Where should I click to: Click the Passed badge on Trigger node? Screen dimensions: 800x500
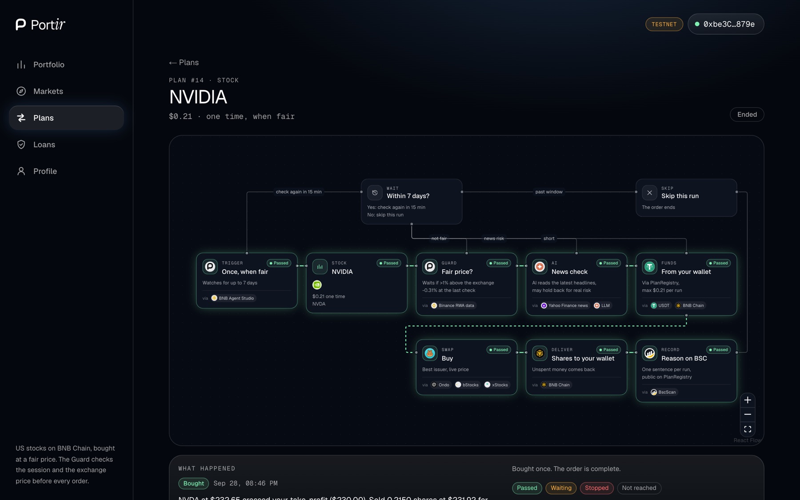[279, 263]
